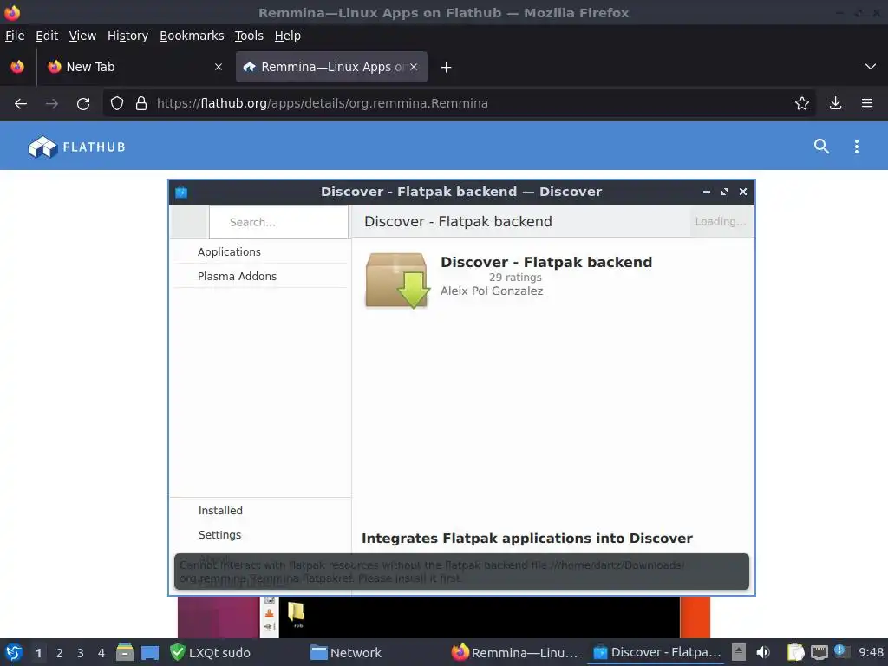The image size is (888, 666).
Task: Open the Edit menu in Firefox
Action: tap(47, 36)
